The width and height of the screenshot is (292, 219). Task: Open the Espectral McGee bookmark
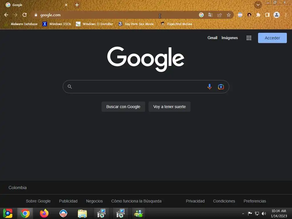coord(177,24)
